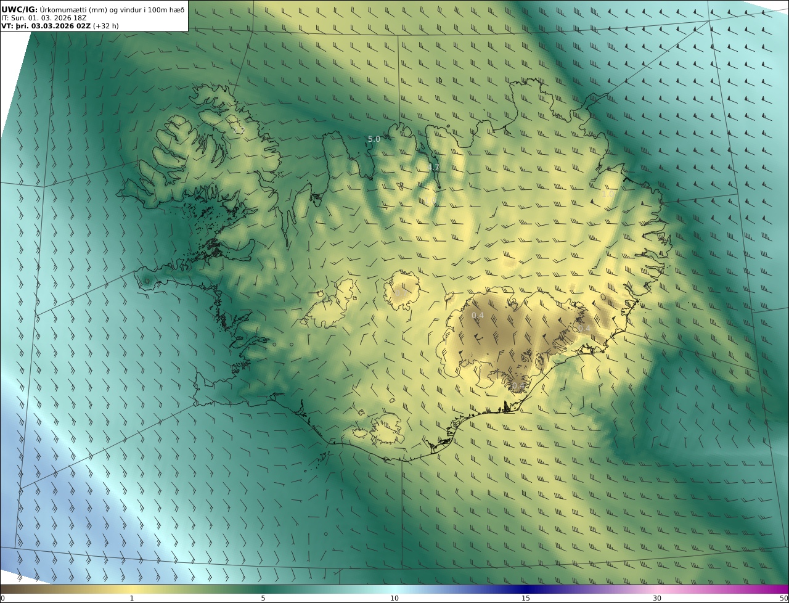The image size is (789, 603).
Task: Click the '50' tick label on the colorbar
Action: (783, 598)
